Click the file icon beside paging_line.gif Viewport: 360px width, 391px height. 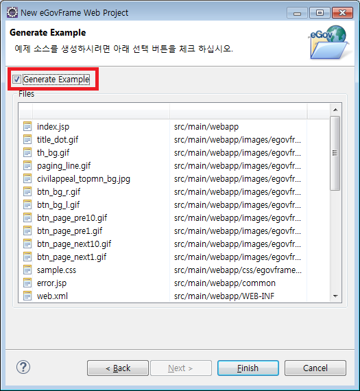[x=27, y=165]
